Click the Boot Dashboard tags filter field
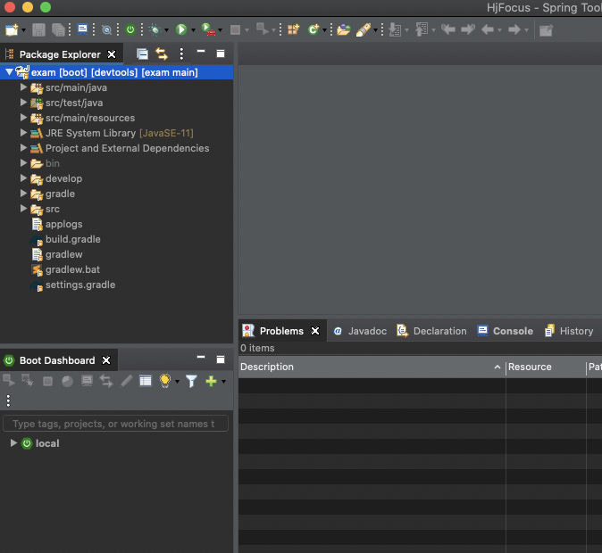The width and height of the screenshot is (602, 553). click(115, 424)
